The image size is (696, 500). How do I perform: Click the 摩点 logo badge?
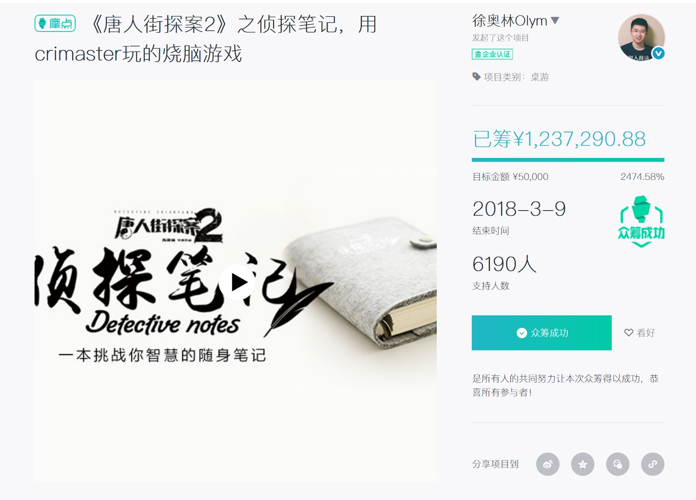coord(55,23)
